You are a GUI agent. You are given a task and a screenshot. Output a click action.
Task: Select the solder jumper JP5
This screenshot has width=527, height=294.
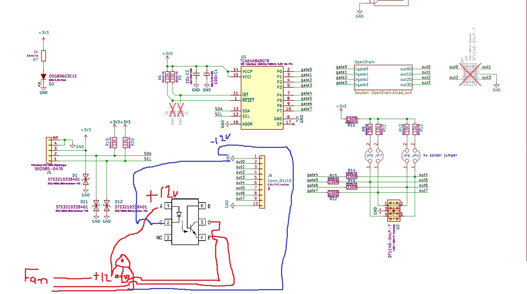pos(370,155)
